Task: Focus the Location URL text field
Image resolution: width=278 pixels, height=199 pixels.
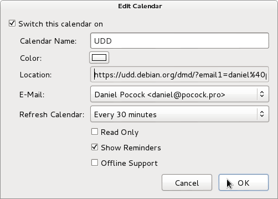Action: coord(179,75)
